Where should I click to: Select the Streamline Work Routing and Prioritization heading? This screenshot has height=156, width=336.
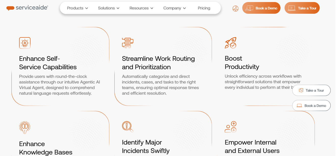pyautogui.click(x=158, y=63)
